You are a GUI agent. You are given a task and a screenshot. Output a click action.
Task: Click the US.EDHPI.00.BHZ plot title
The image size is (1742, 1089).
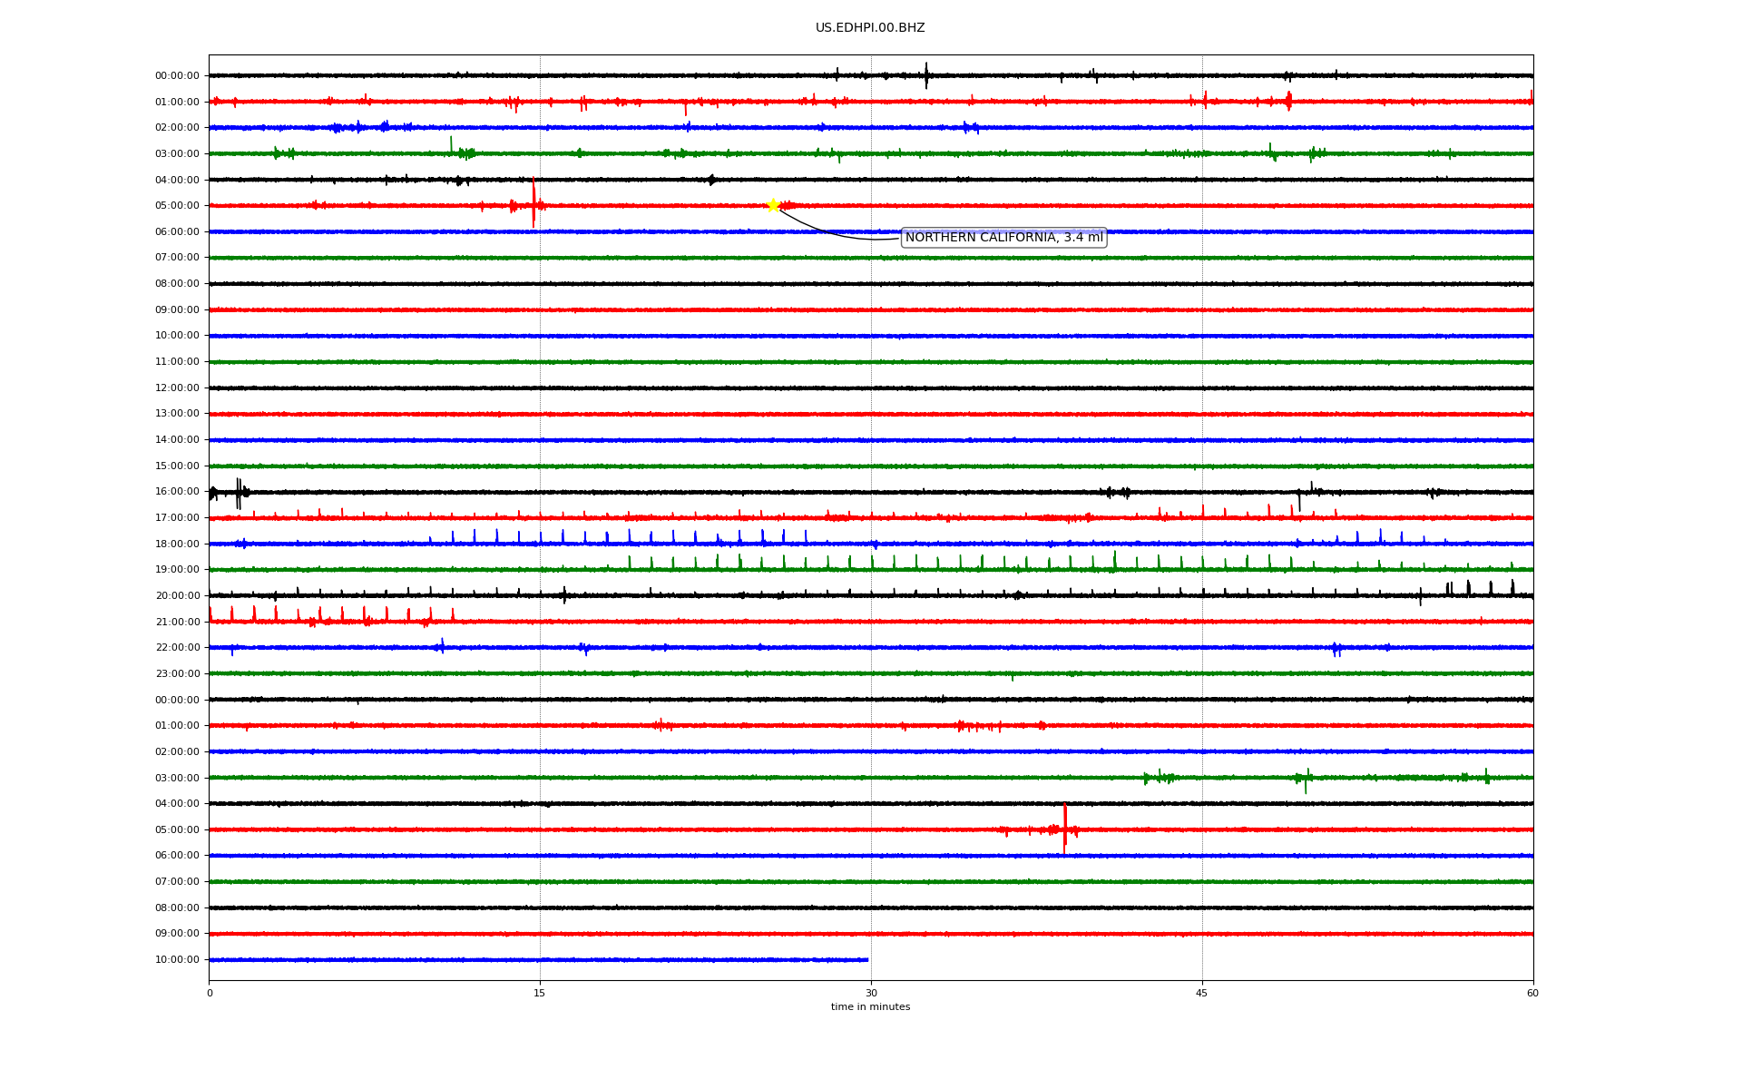(870, 28)
